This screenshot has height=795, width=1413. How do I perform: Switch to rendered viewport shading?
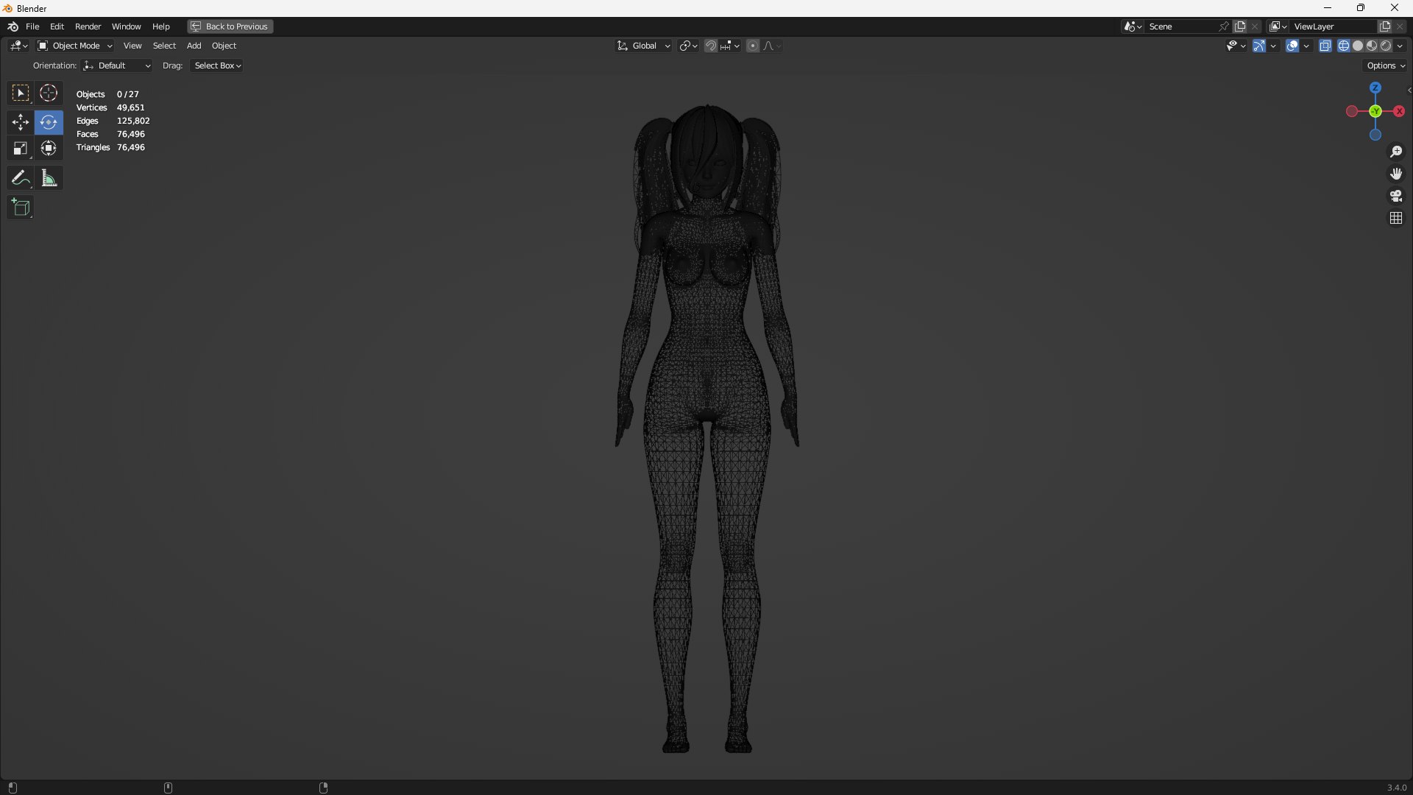[x=1387, y=46]
